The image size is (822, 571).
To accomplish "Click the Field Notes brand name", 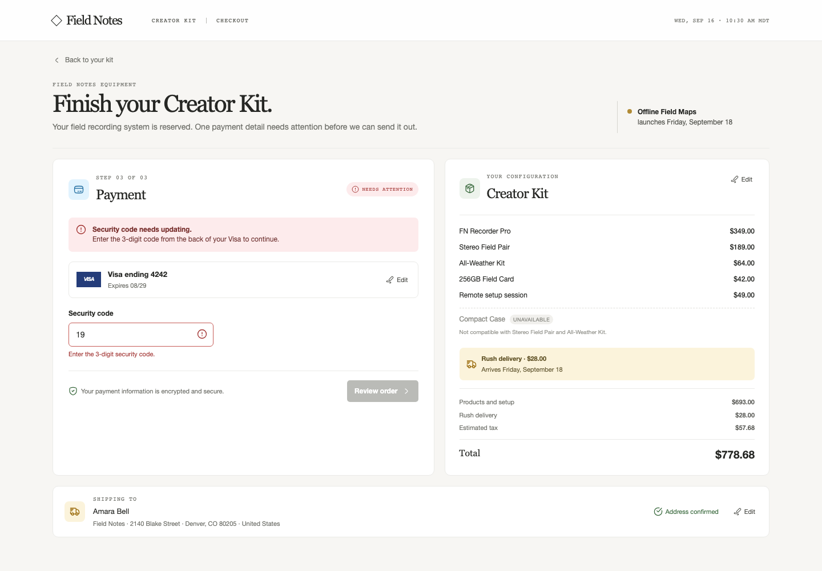I will (94, 21).
